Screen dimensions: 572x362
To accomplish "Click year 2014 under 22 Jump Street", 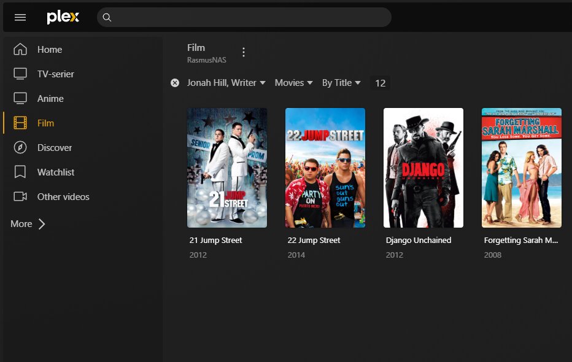I will 296,255.
